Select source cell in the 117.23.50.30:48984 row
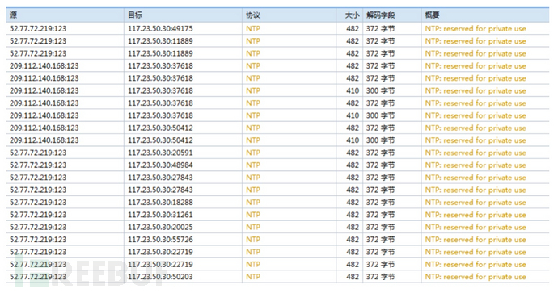This screenshot has height=293, width=558. click(38, 165)
